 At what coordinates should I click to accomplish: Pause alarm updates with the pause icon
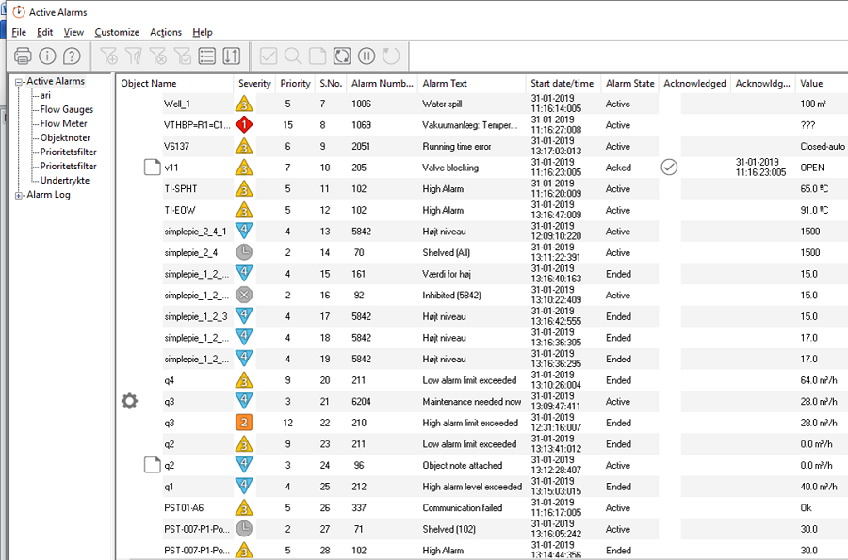(x=367, y=56)
